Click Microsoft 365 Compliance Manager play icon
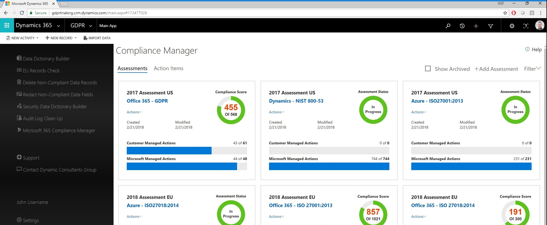Image resolution: width=547 pixels, height=225 pixels. click(x=19, y=130)
